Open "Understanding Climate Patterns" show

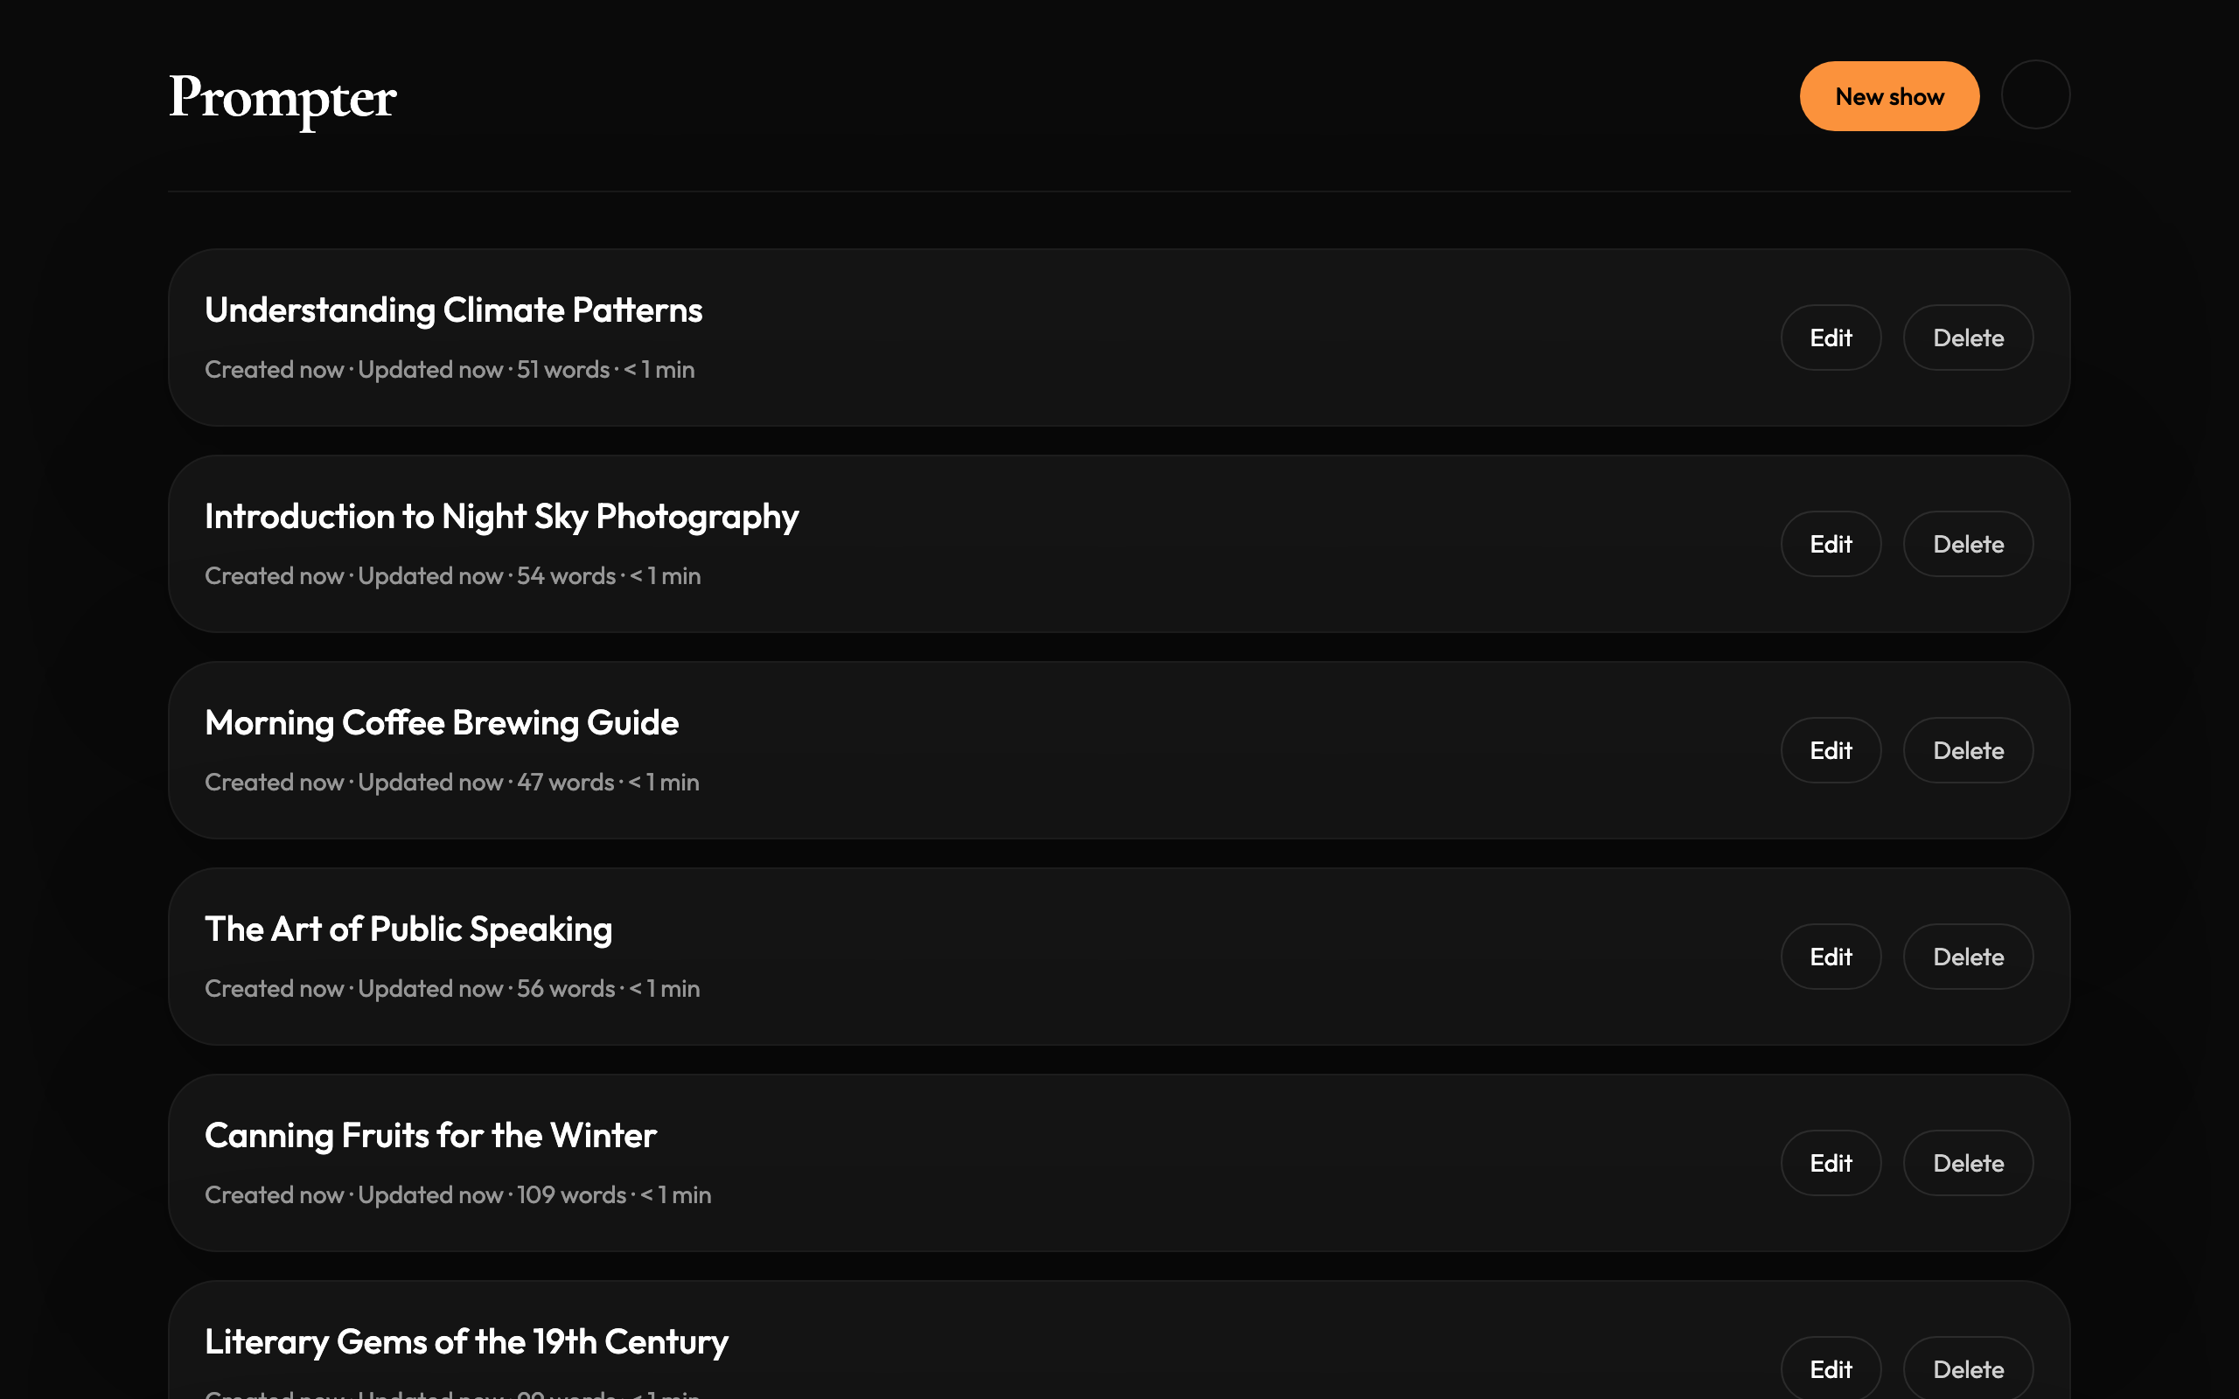click(453, 310)
